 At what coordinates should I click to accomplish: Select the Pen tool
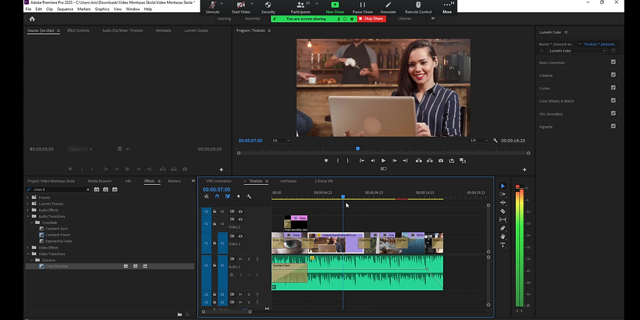503,228
